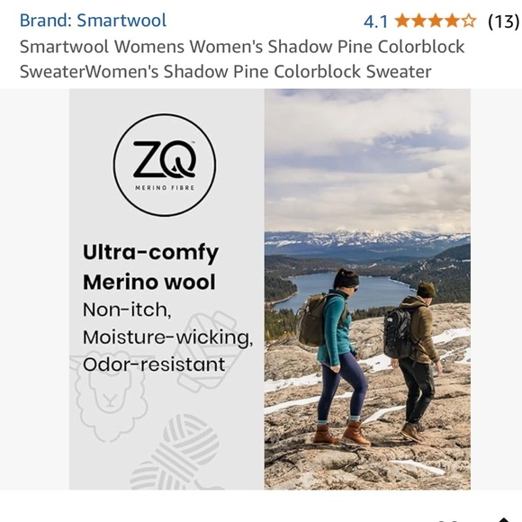The width and height of the screenshot is (522, 522).
Task: Click the faded sheep illustration icon
Action: [108, 394]
